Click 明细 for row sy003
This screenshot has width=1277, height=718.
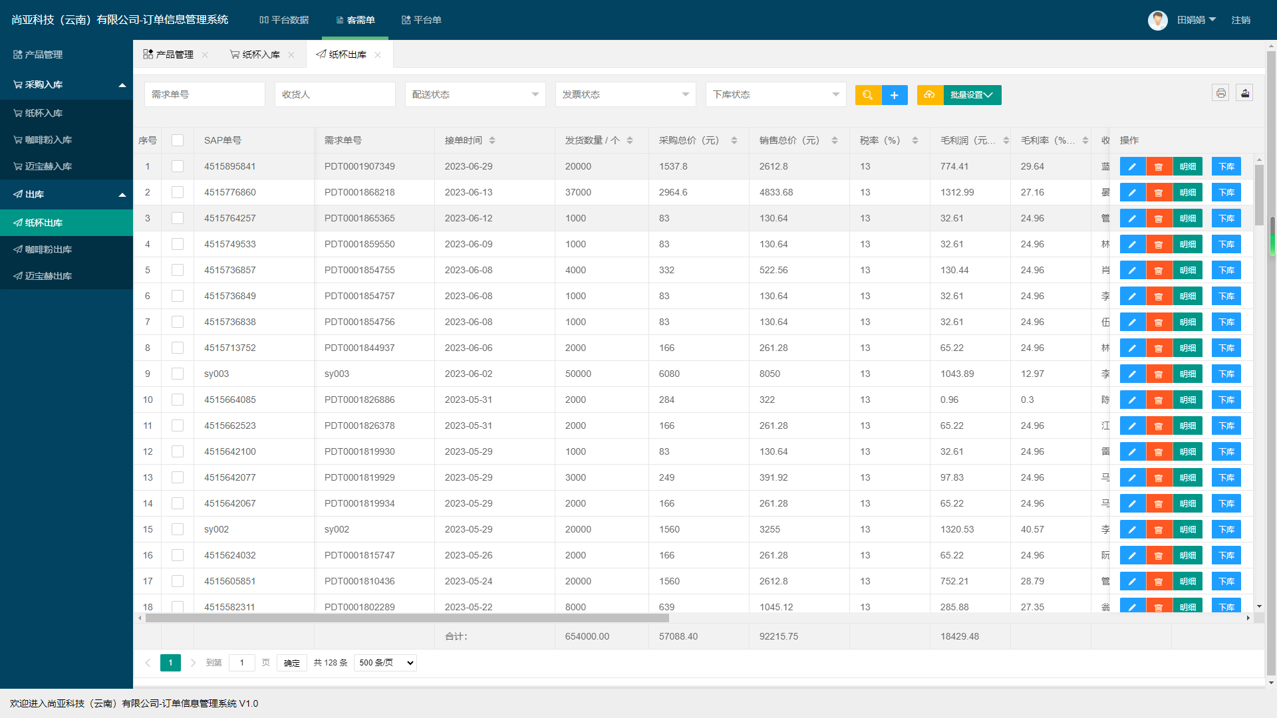click(x=1188, y=374)
